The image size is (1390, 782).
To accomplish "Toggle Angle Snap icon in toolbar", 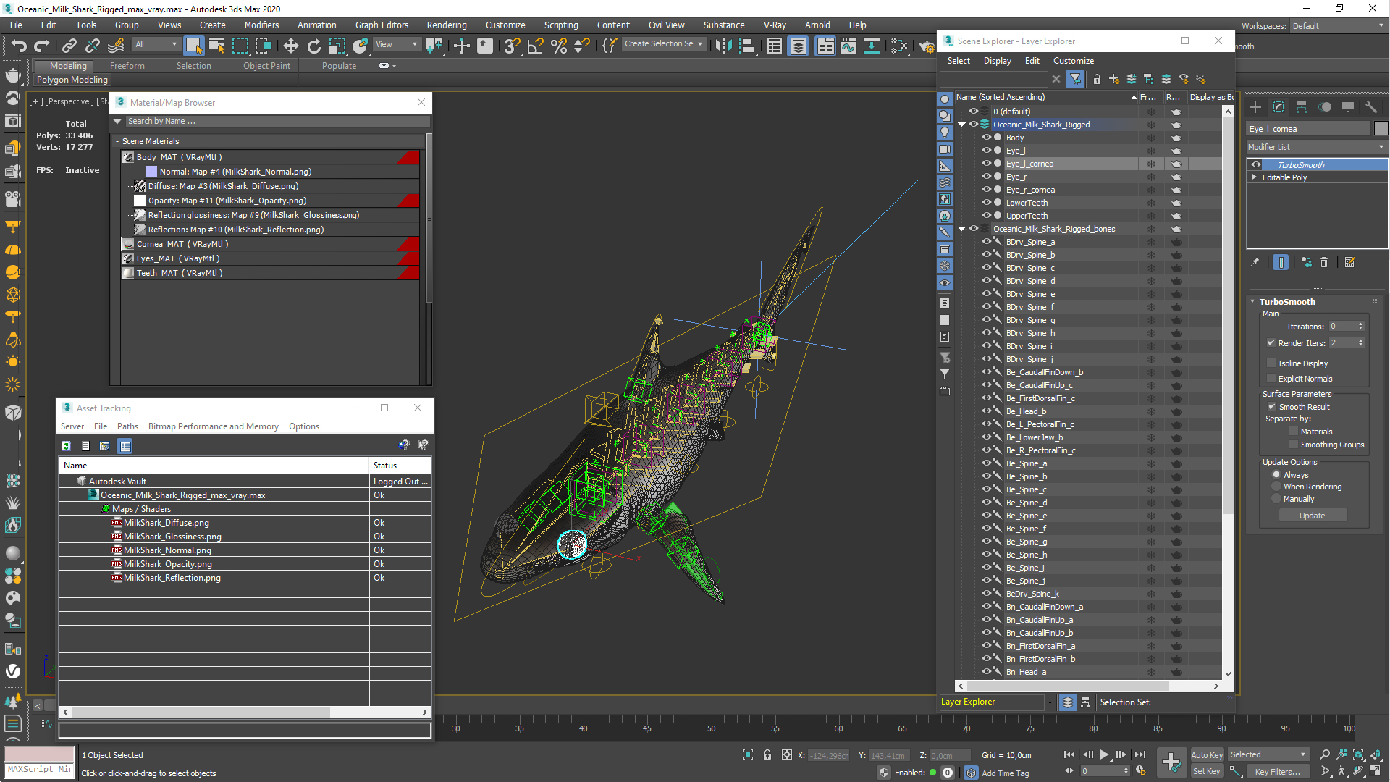I will click(x=535, y=46).
